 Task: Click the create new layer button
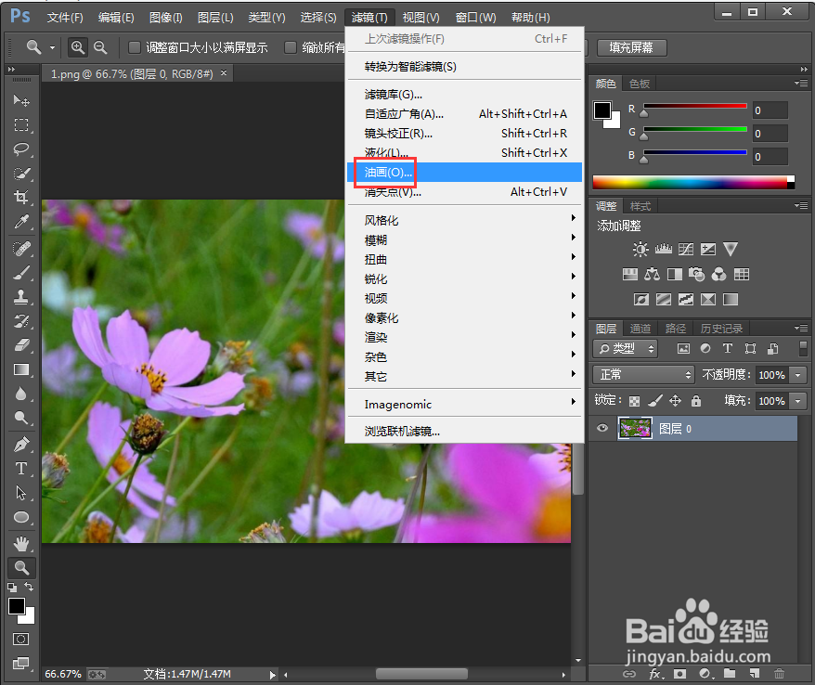coord(755,674)
